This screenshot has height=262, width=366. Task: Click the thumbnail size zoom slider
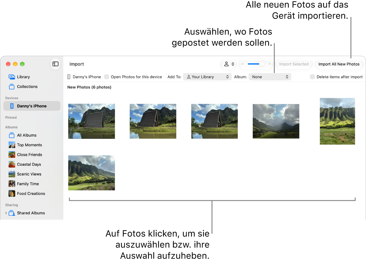click(x=256, y=64)
